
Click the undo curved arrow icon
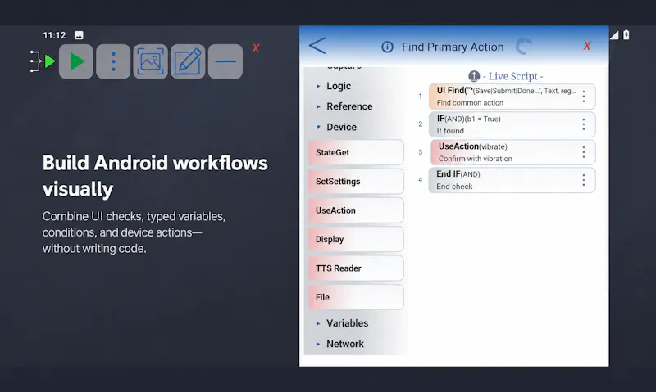point(523,46)
